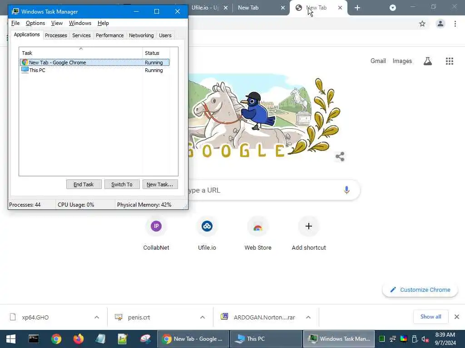Click the volume muted tray icon
This screenshot has height=348, width=465.
point(425,339)
